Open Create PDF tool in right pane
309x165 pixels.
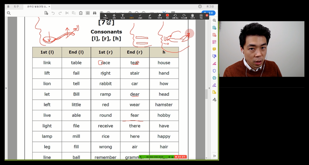tap(214, 35)
